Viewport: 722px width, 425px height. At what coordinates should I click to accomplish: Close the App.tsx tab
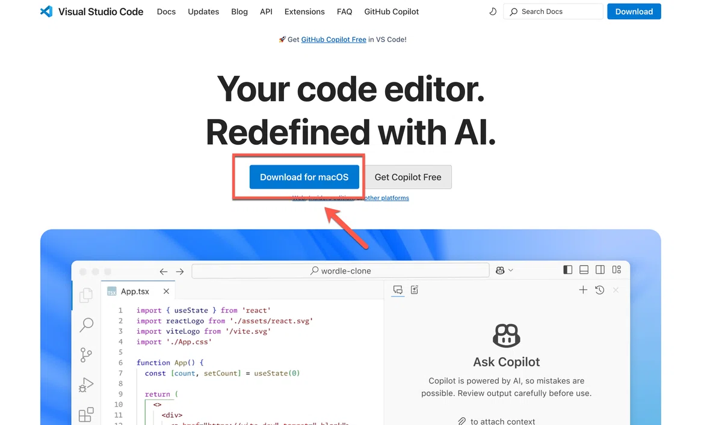[x=166, y=291]
